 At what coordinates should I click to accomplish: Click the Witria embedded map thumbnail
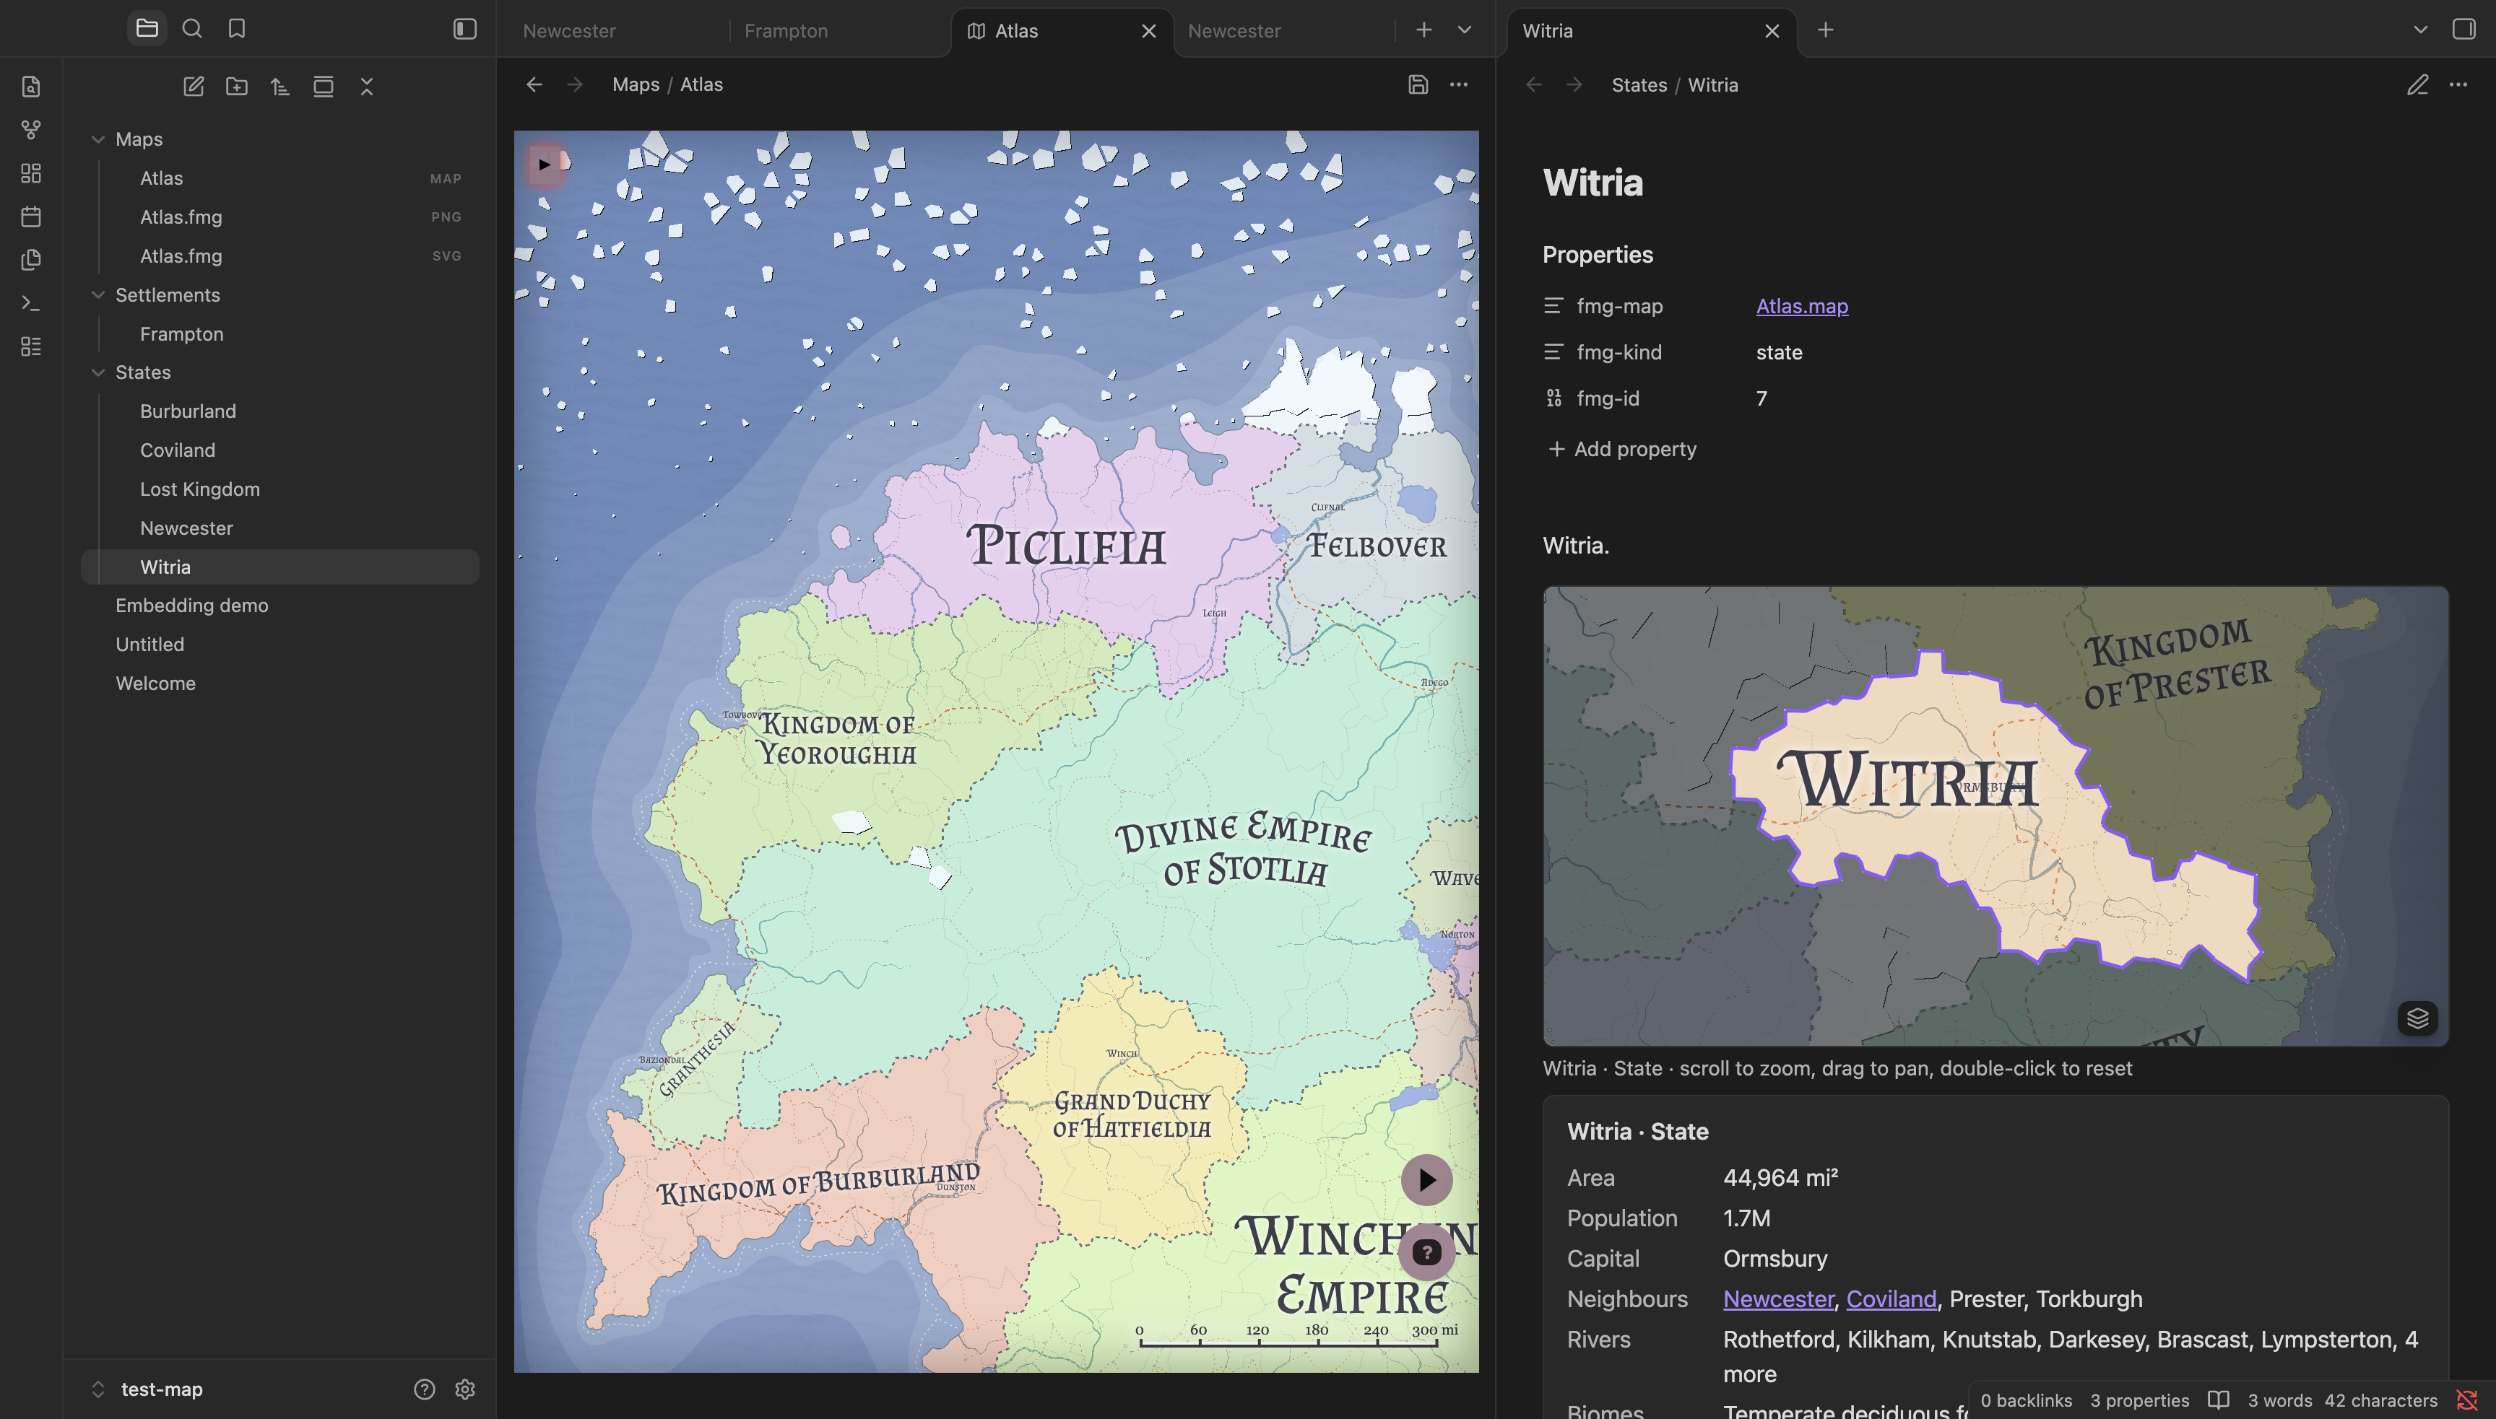[x=1995, y=816]
